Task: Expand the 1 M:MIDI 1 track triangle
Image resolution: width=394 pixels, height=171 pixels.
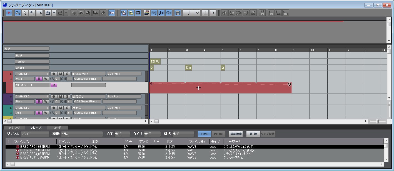Action: pyautogui.click(x=11, y=74)
